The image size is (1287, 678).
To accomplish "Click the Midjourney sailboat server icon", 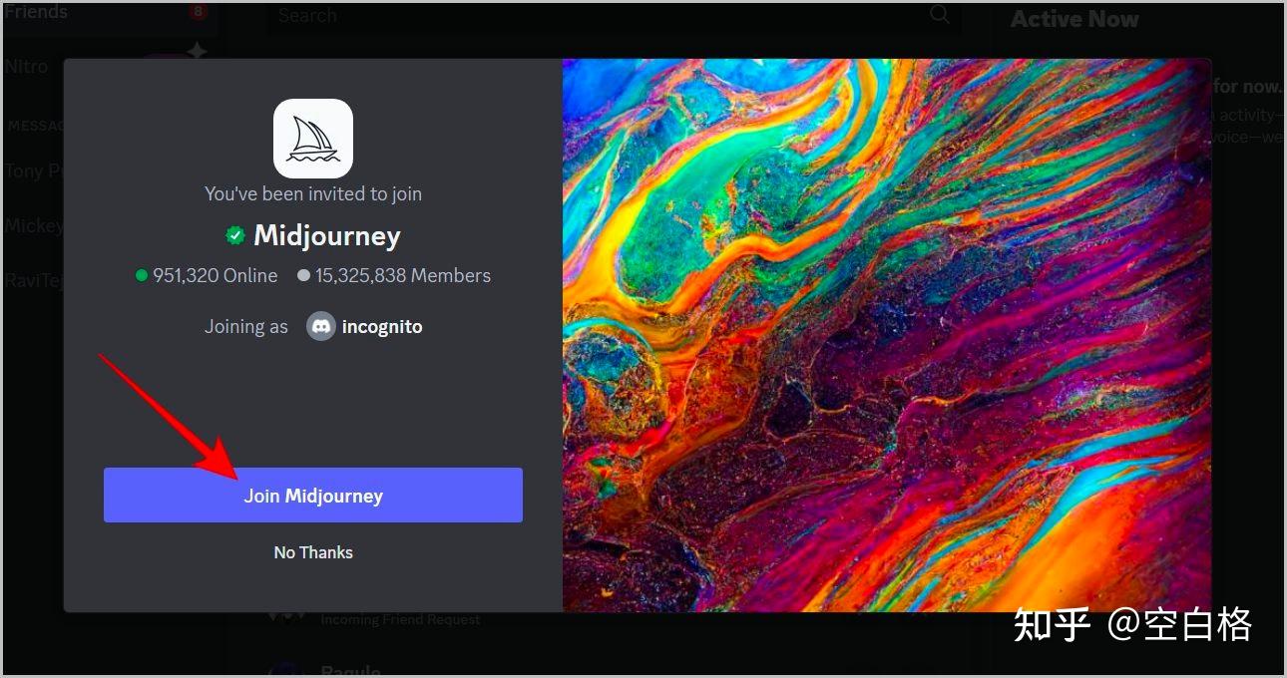I will pos(312,139).
